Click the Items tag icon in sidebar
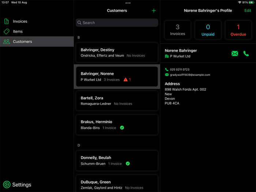The height and width of the screenshot is (192, 256). [7, 31]
